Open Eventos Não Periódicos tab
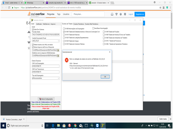Image resolution: width=173 pixels, height=129 pixels. (92, 24)
